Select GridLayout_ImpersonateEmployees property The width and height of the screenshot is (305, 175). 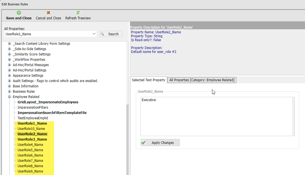48,102
